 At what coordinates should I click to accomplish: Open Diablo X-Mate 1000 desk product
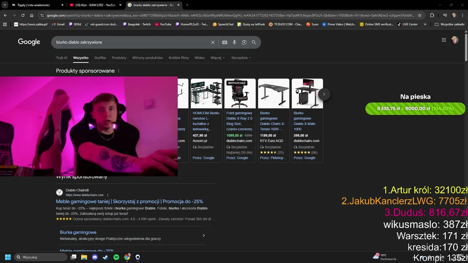[x=304, y=121]
